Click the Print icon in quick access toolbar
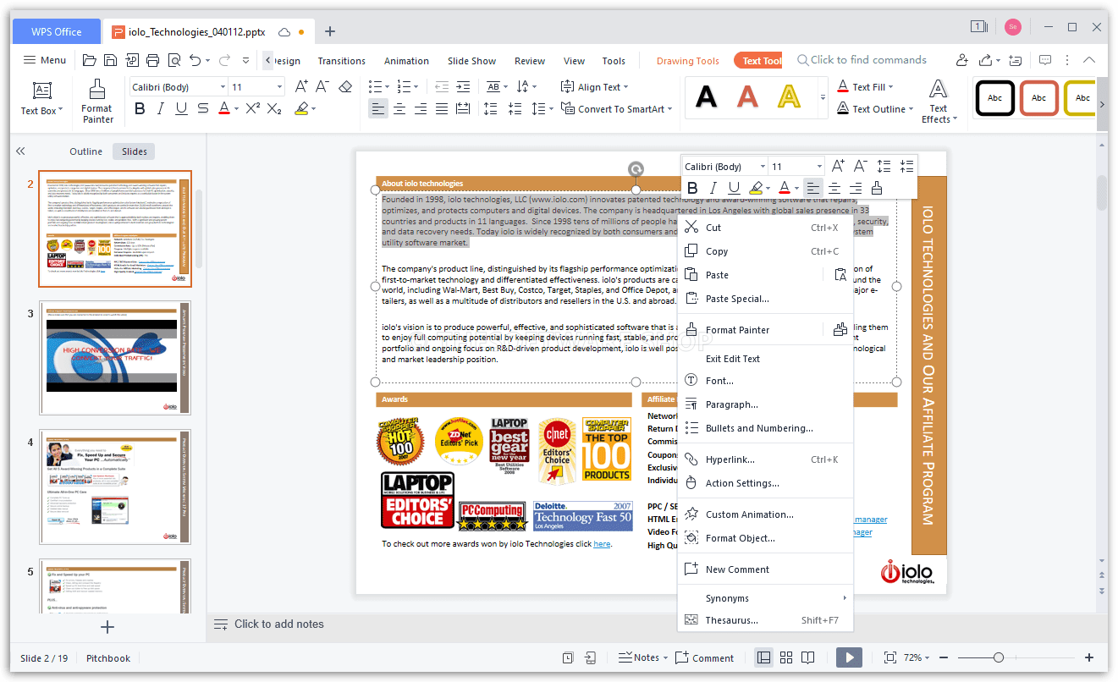1118x682 pixels. click(x=152, y=60)
